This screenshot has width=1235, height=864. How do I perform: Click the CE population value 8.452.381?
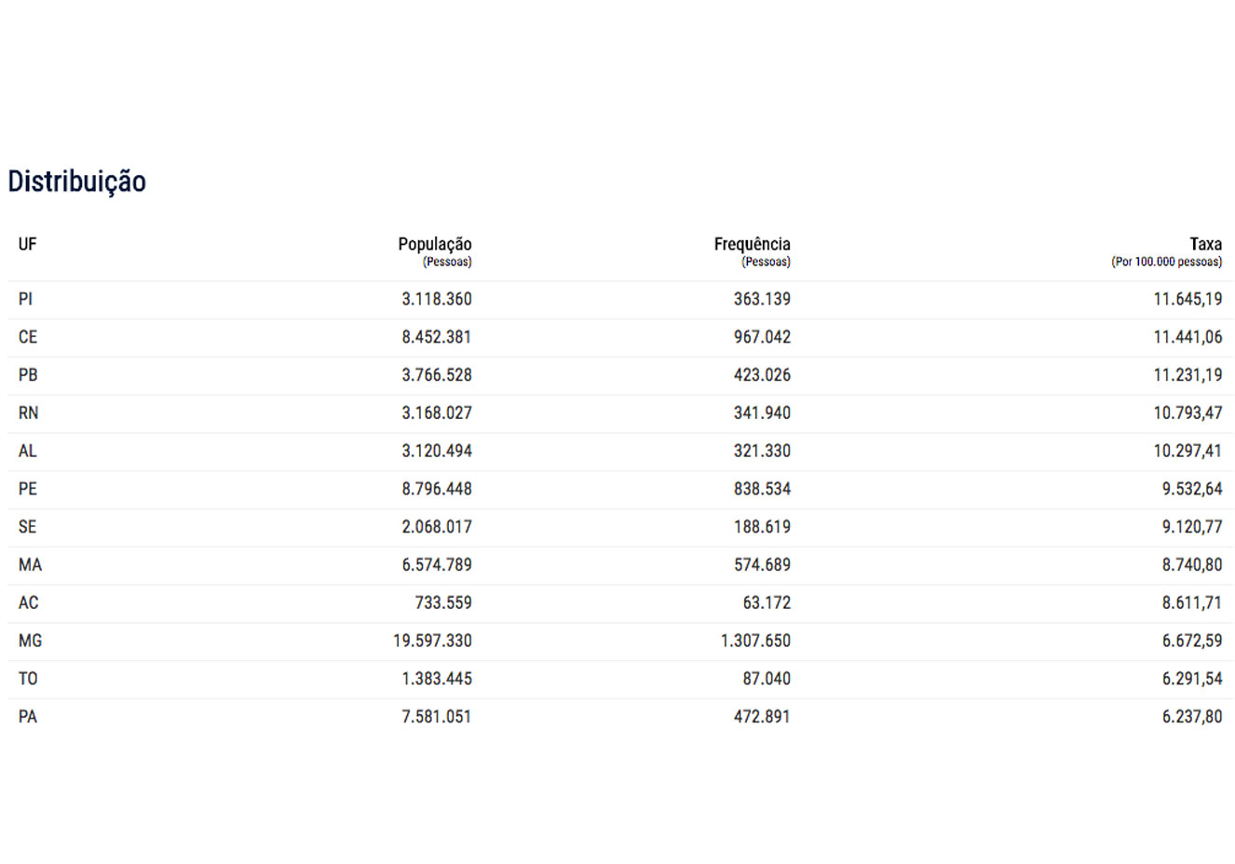pyautogui.click(x=436, y=337)
